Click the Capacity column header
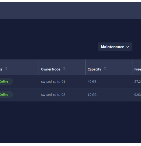The height and width of the screenshot is (146, 141). point(94,69)
